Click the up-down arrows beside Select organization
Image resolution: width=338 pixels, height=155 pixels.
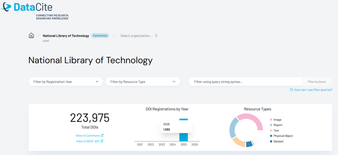point(156,36)
